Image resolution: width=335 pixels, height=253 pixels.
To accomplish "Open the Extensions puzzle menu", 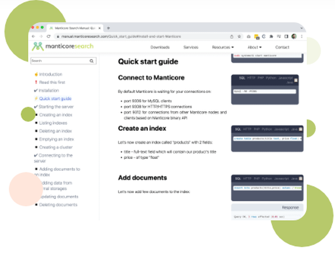I will coord(271,36).
